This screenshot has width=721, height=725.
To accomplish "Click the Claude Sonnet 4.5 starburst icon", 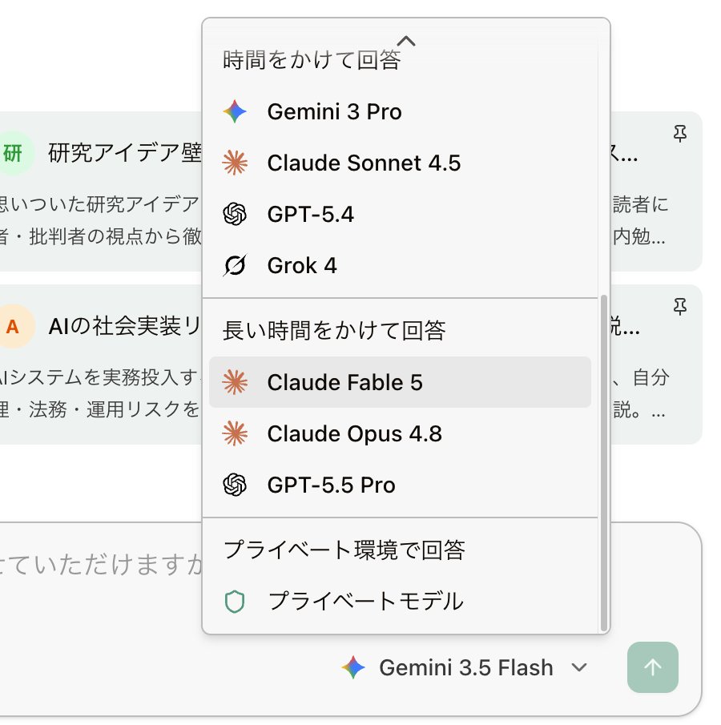I will pyautogui.click(x=235, y=163).
